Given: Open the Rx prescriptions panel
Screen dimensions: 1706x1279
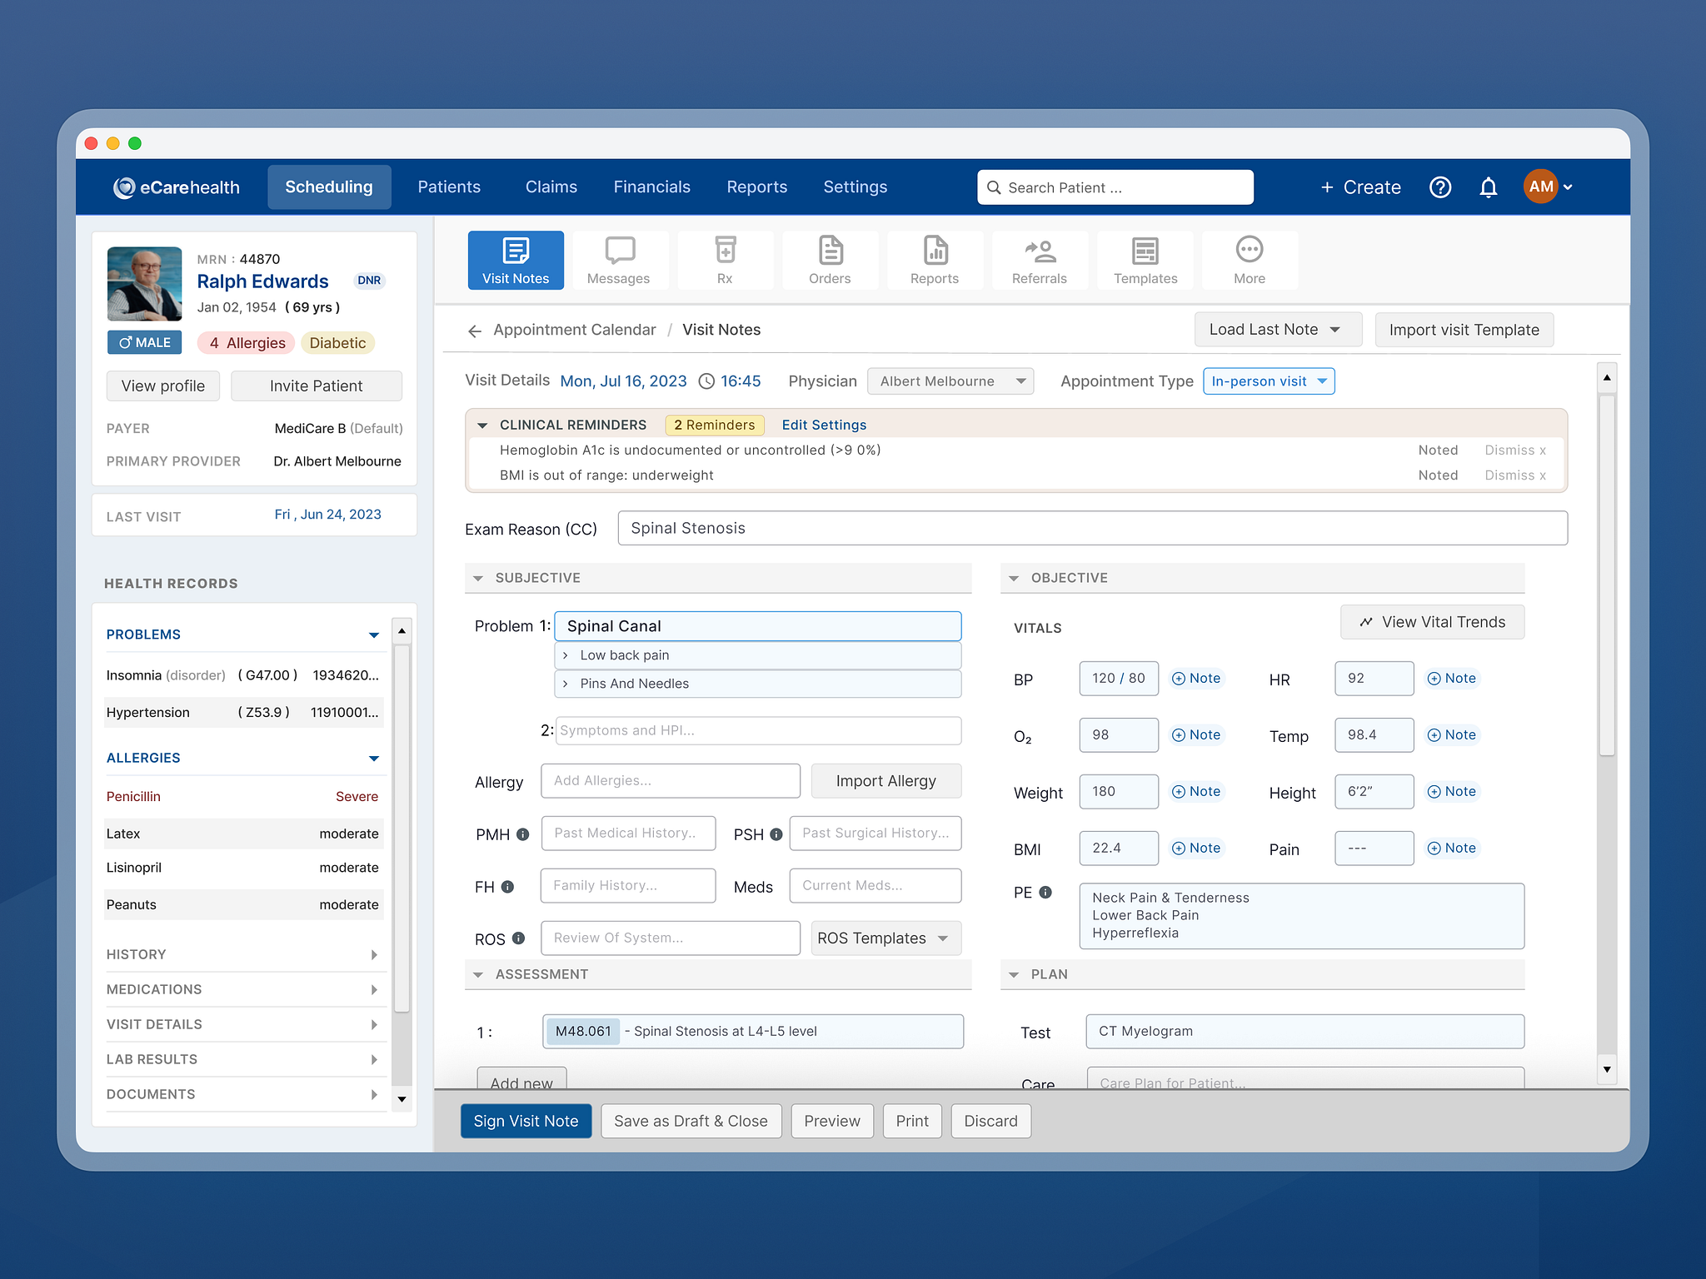Looking at the screenshot, I should 725,260.
